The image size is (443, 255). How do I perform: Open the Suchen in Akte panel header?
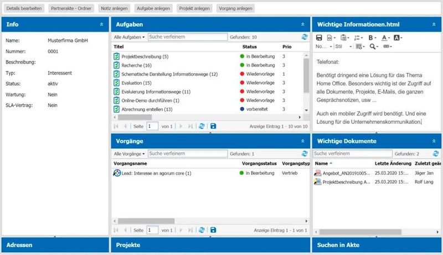(x=377, y=245)
